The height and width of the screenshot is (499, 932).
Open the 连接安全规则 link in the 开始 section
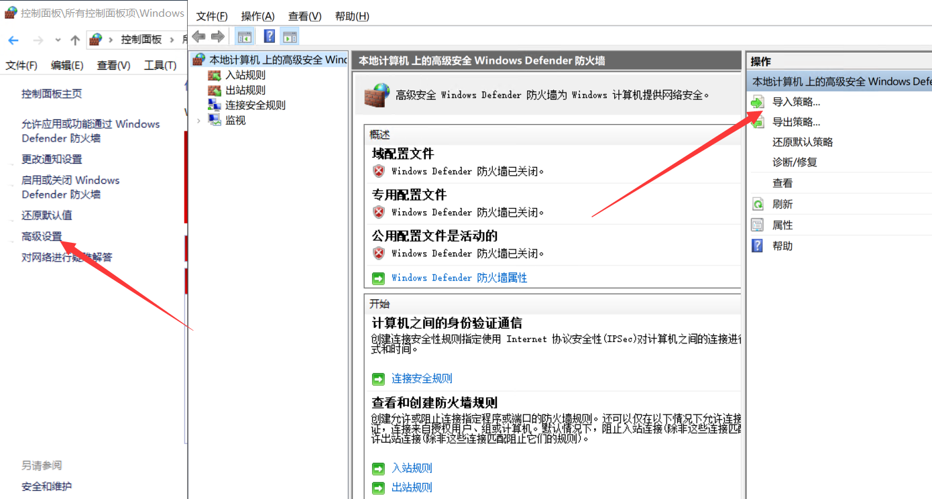pyautogui.click(x=422, y=379)
